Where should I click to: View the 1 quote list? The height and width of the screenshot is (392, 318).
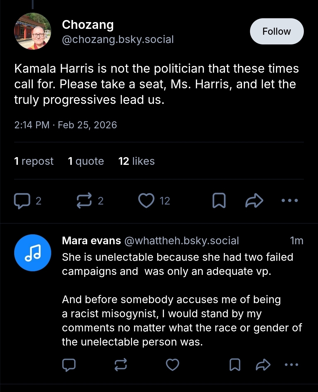[86, 161]
